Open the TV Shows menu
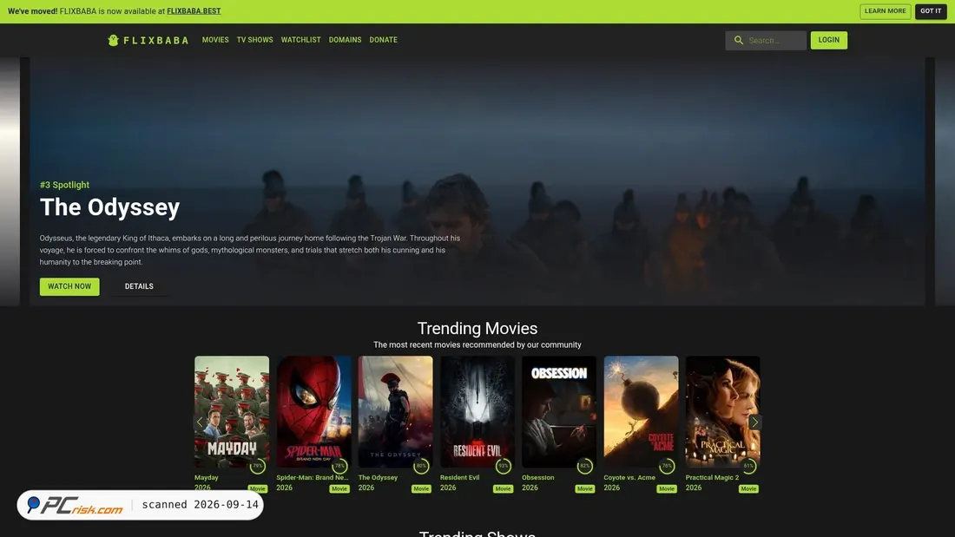The image size is (955, 537). [254, 40]
